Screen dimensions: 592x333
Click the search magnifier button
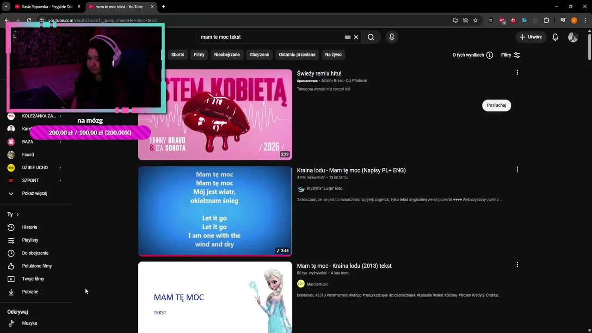371,37
